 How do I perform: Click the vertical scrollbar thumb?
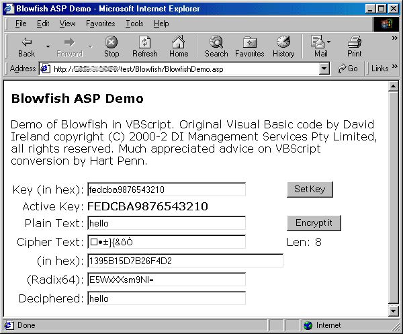[x=393, y=198]
